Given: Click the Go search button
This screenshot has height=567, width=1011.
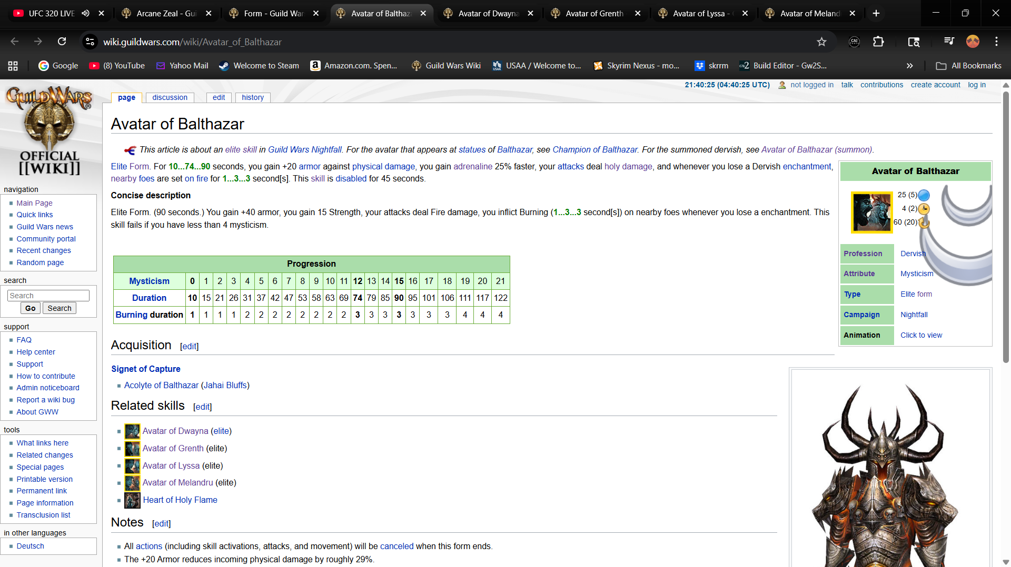Looking at the screenshot, I should click(x=31, y=308).
